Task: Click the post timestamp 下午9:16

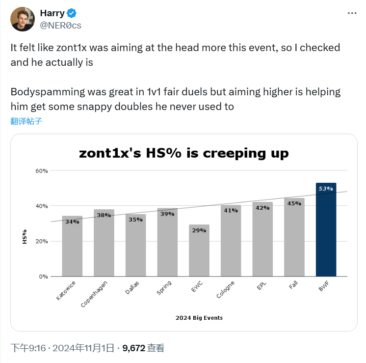Action: [28, 348]
